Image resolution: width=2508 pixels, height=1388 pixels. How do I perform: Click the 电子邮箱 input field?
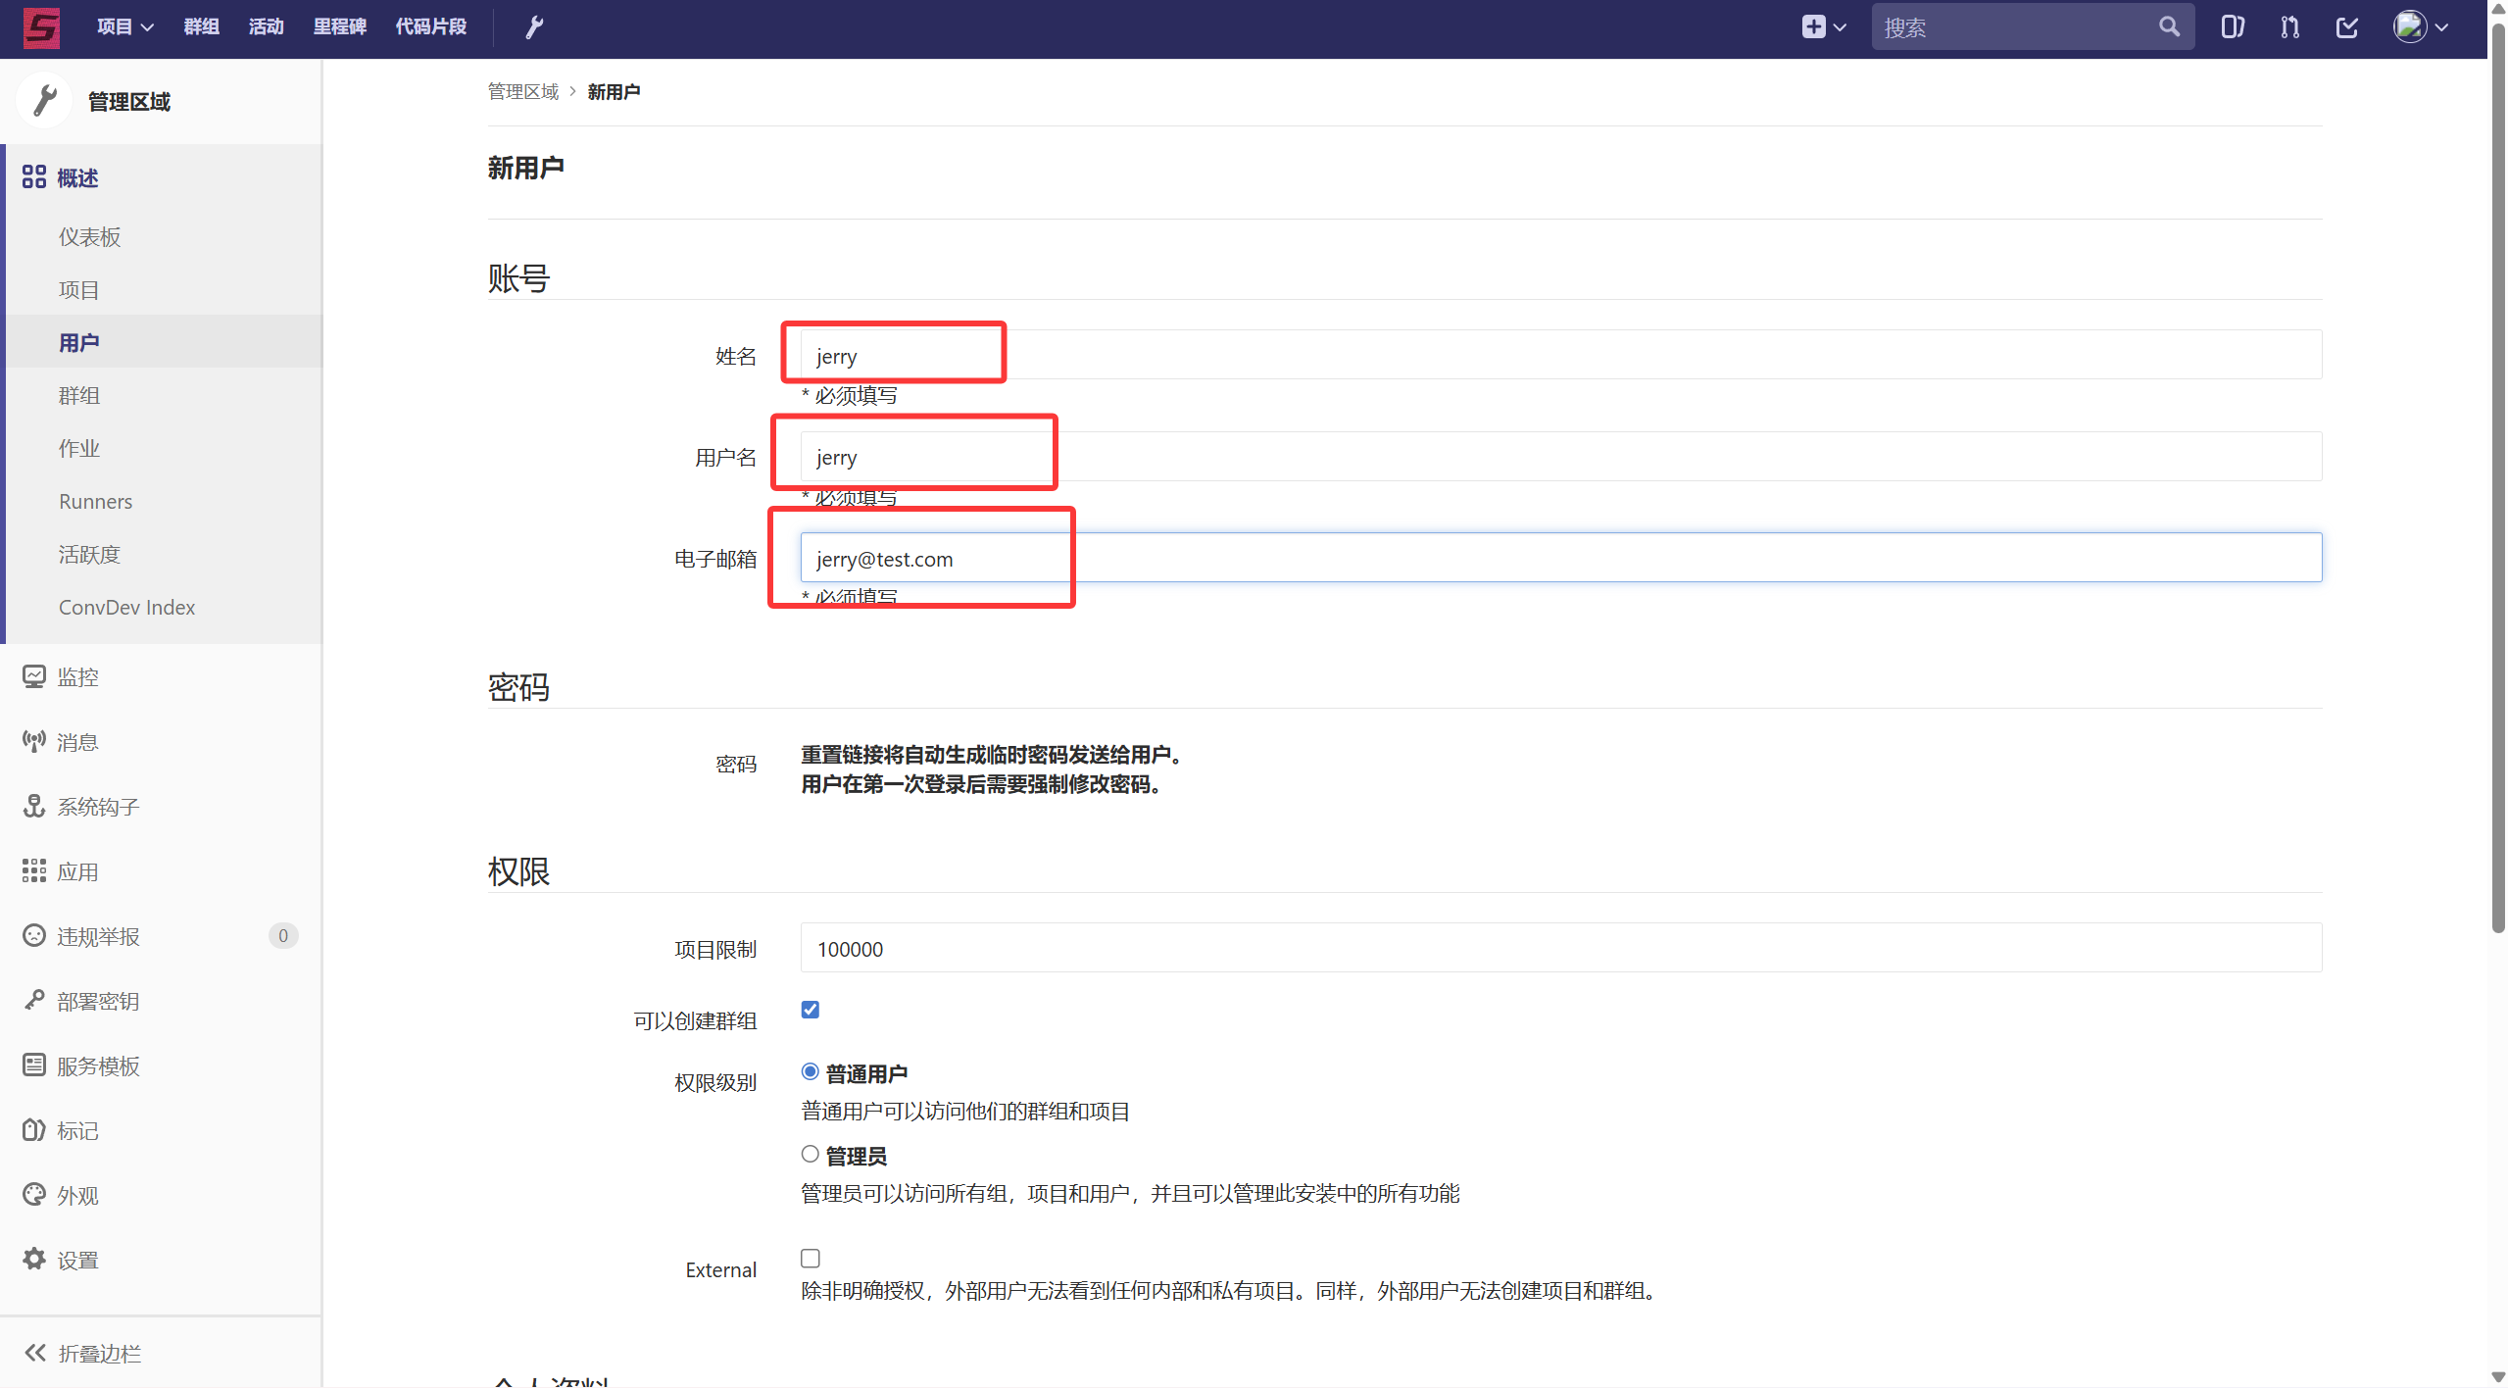pos(1560,558)
